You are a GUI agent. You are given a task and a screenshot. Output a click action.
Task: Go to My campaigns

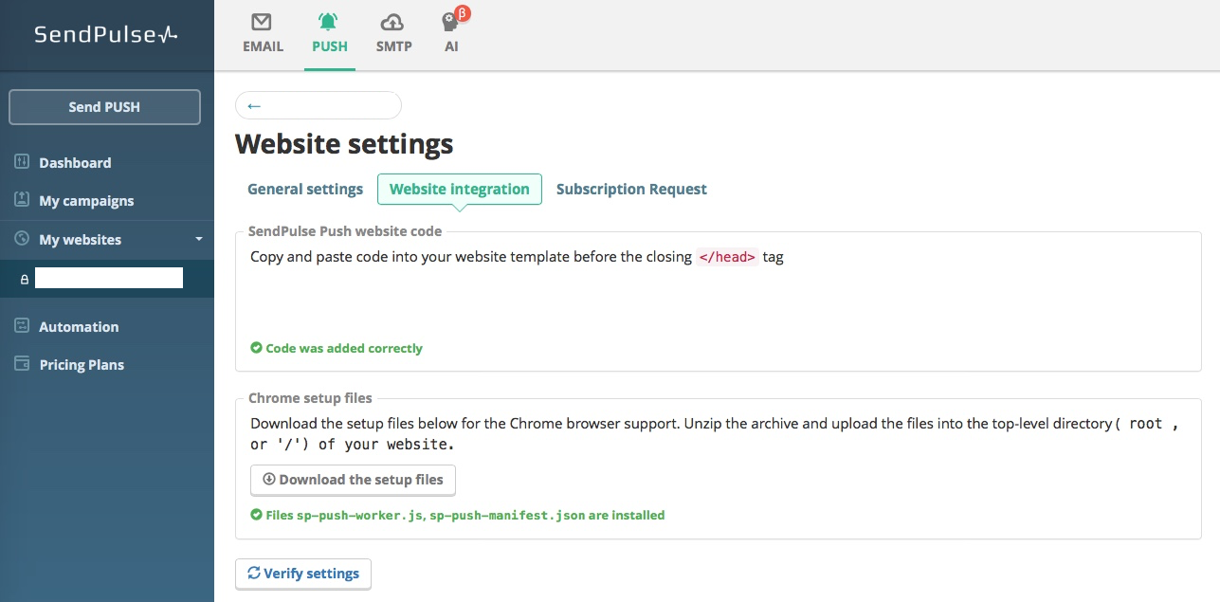86,201
